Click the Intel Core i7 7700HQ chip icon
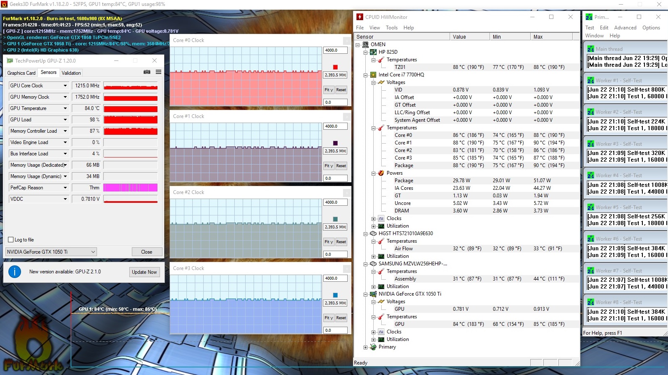668x375 pixels. pos(373,75)
